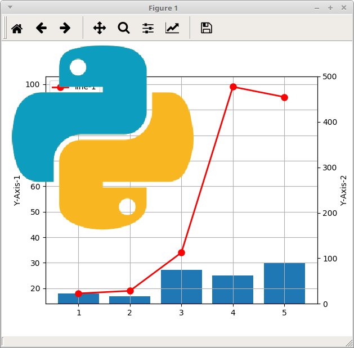Click the left axis tick label 50
Viewport: 354px width, 348px height.
click(x=35, y=212)
